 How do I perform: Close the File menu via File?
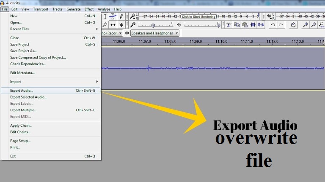[x=5, y=9]
